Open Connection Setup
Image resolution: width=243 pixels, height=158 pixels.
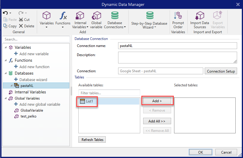pyautogui.click(x=221, y=71)
